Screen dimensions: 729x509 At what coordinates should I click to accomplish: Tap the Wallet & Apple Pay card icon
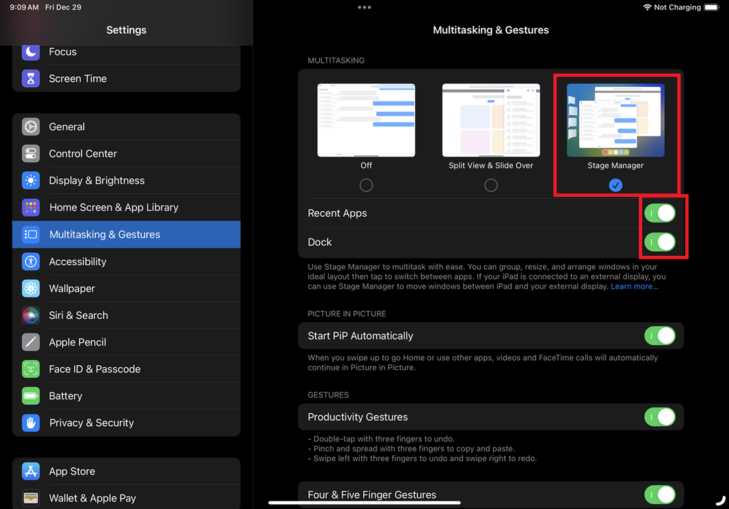pyautogui.click(x=30, y=498)
